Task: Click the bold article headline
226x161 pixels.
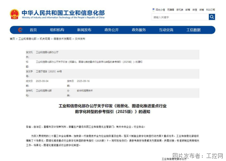Action: (x=113, y=109)
